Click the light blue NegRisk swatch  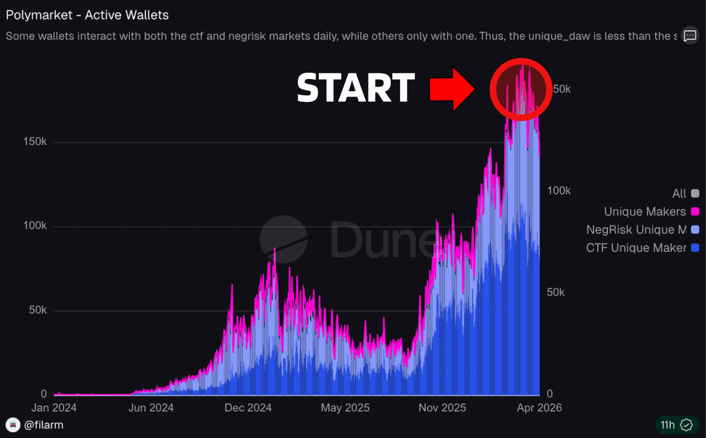(695, 230)
